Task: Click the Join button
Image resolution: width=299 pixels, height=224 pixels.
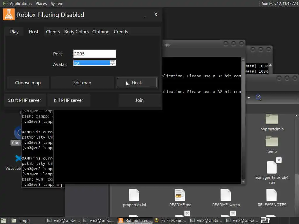Action: tap(139, 100)
